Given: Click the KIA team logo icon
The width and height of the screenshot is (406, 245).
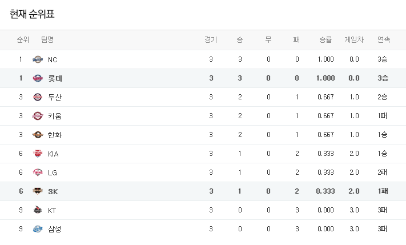Looking at the screenshot, I should (x=38, y=154).
